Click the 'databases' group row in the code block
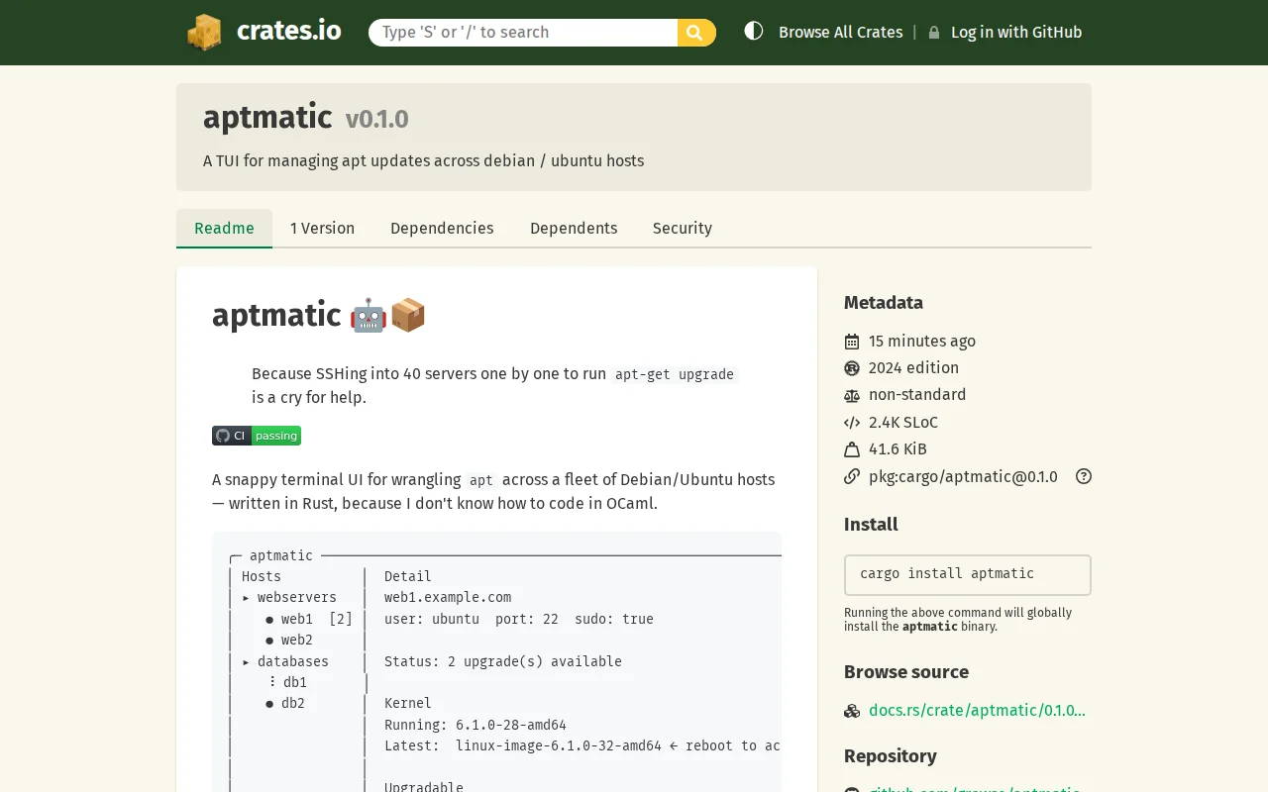 coord(285,661)
